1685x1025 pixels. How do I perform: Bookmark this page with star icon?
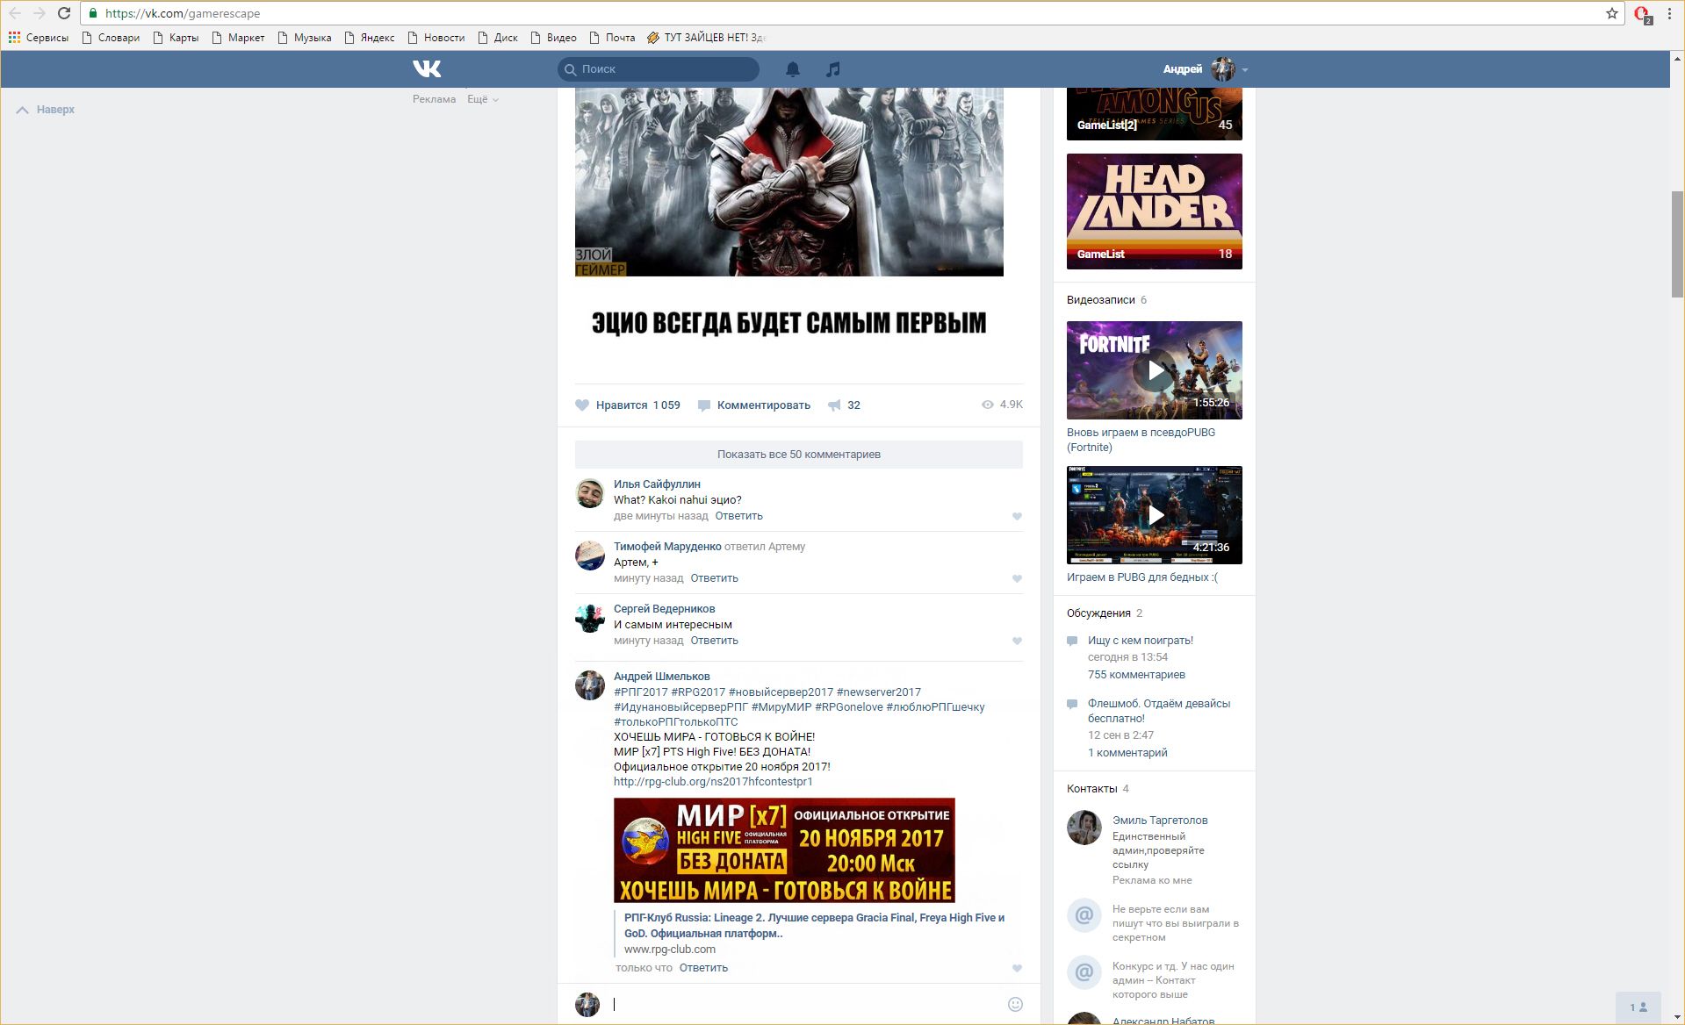(1612, 13)
